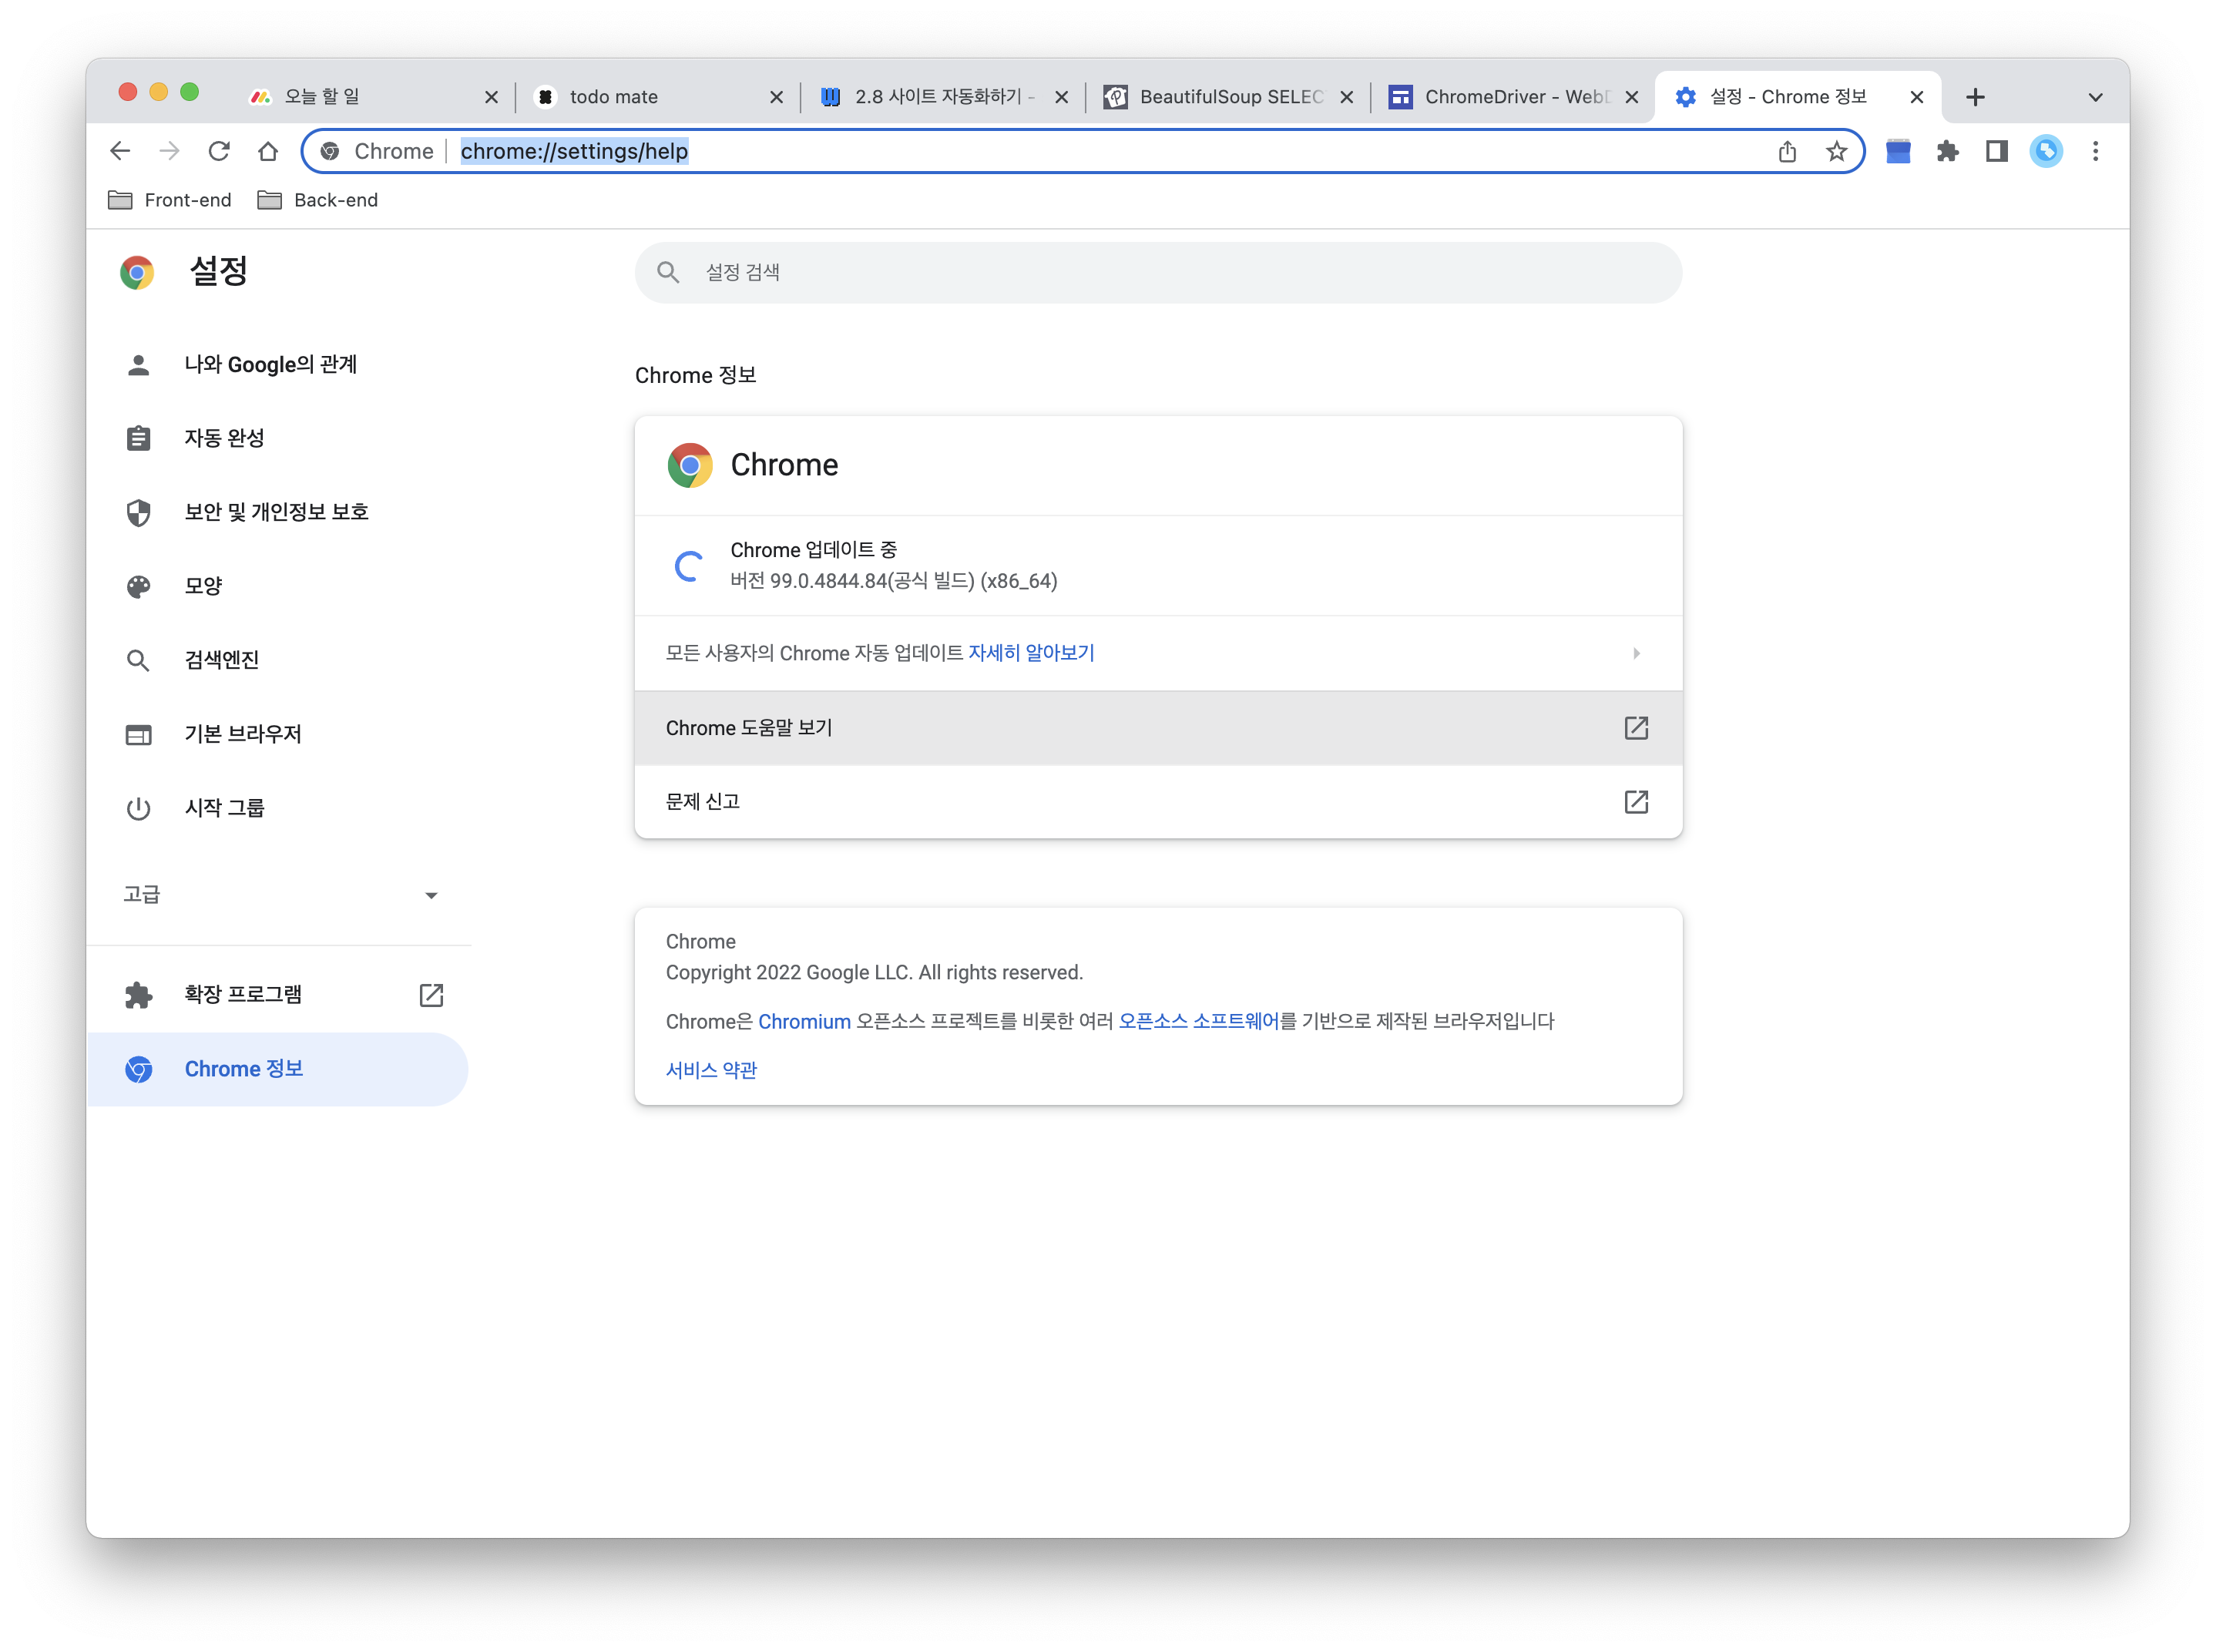The height and width of the screenshot is (1652, 2216).
Task: Open '기본 브라우저' settings section
Action: [277, 734]
